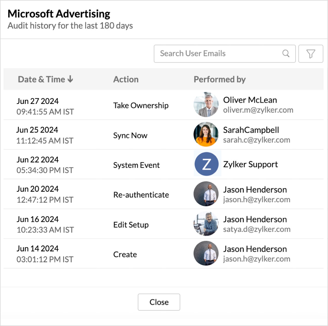This screenshot has height=326, width=328.
Task: Click the Create row's user avatar
Action: coord(206,253)
